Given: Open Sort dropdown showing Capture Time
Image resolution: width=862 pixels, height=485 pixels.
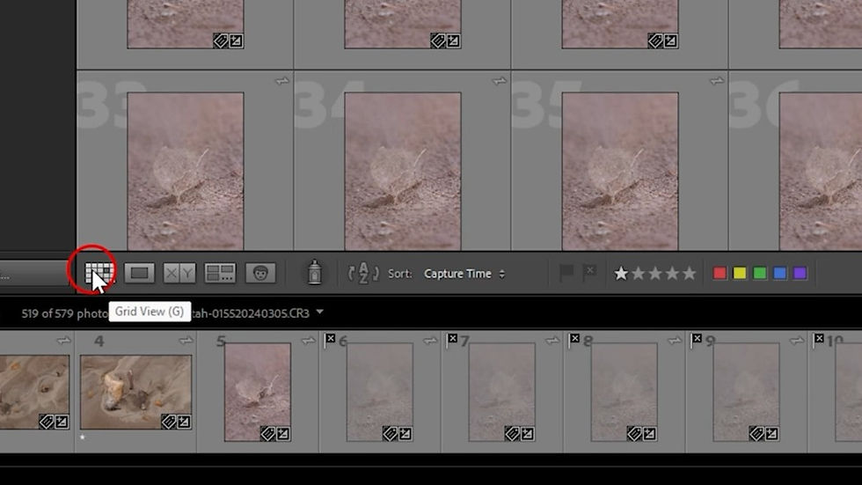Looking at the screenshot, I should [464, 273].
